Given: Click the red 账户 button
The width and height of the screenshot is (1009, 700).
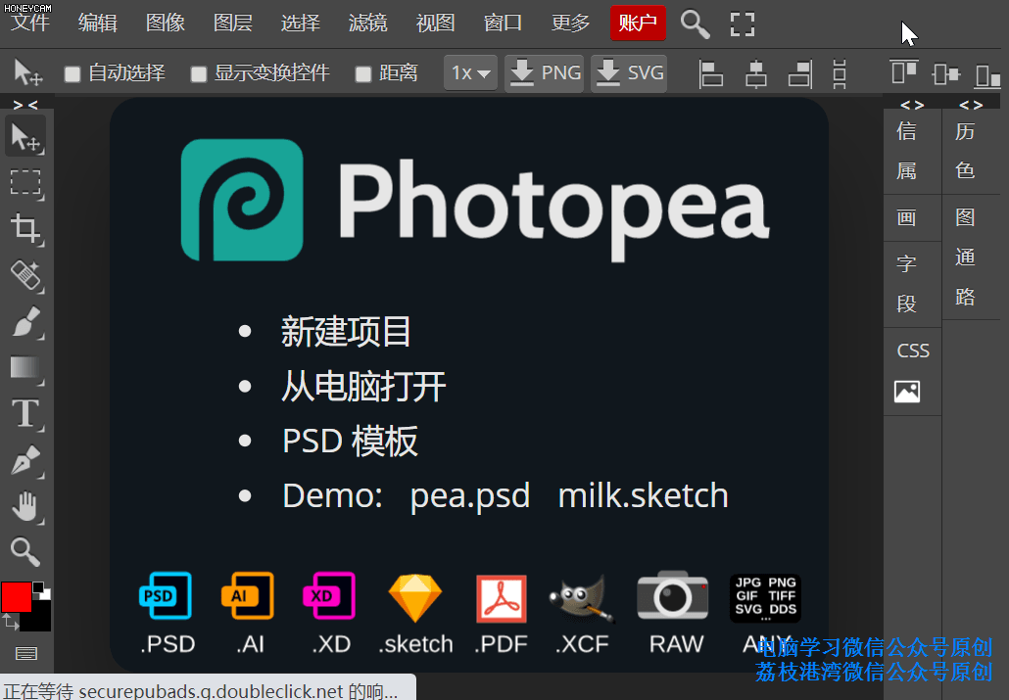Looking at the screenshot, I should (638, 23).
